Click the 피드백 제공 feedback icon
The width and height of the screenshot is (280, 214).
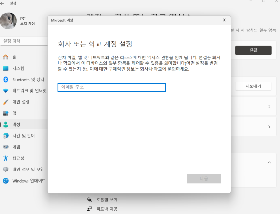(x=89, y=209)
